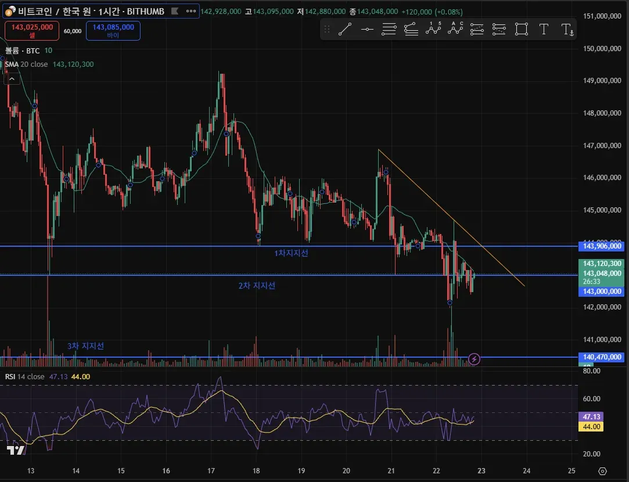Click the TradingView logo watermark
This screenshot has height=482, width=629.
pyautogui.click(x=16, y=450)
